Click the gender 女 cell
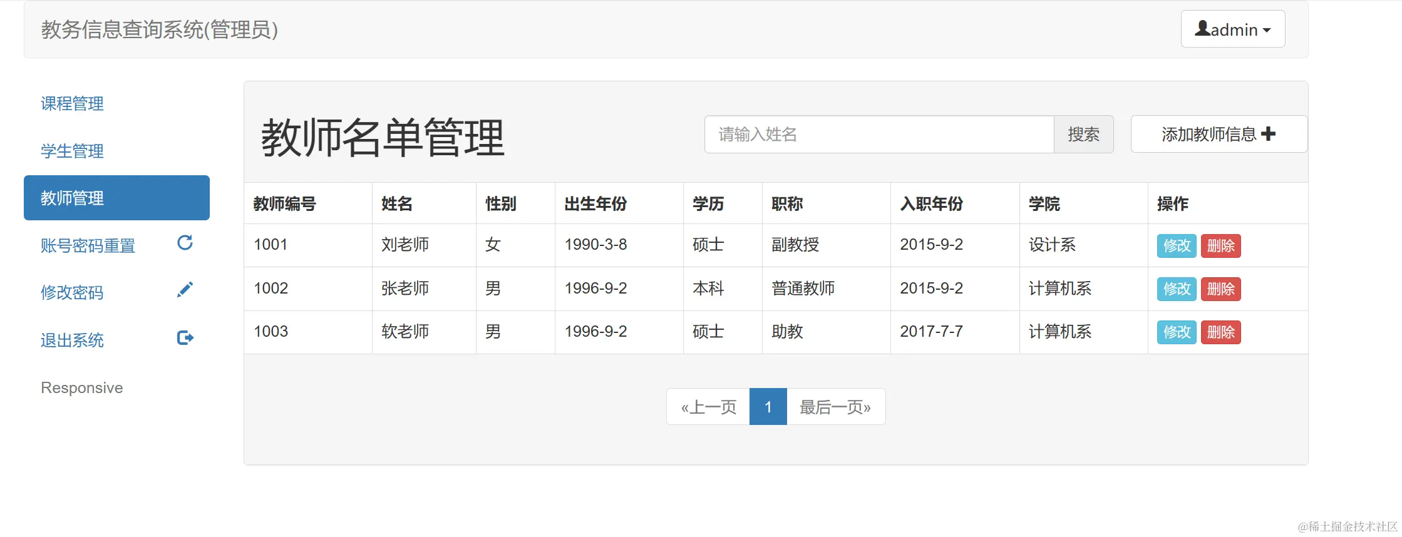This screenshot has height=537, width=1402. (x=515, y=245)
